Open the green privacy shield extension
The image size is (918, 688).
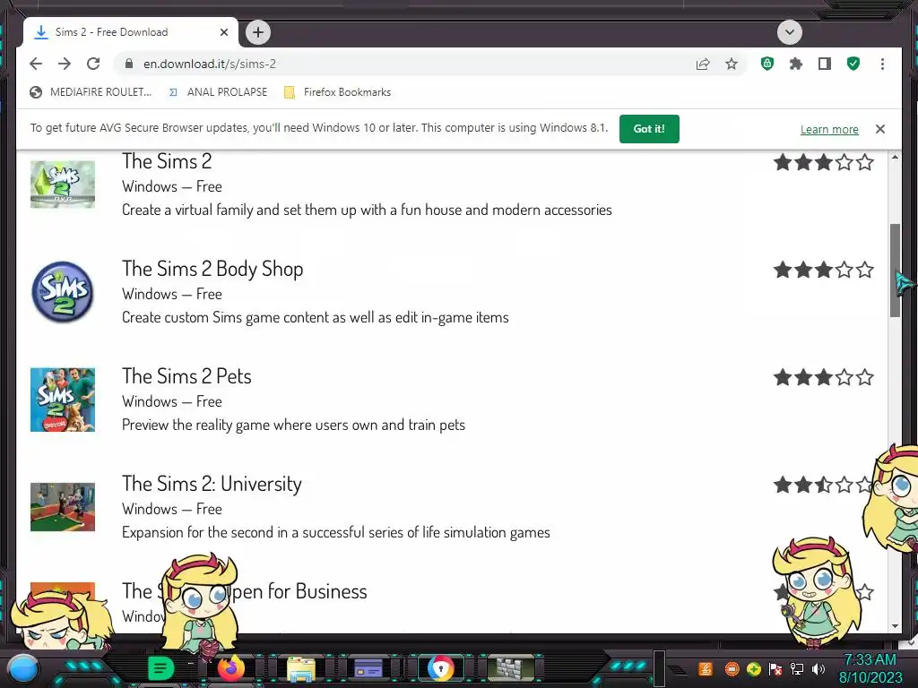(x=767, y=64)
